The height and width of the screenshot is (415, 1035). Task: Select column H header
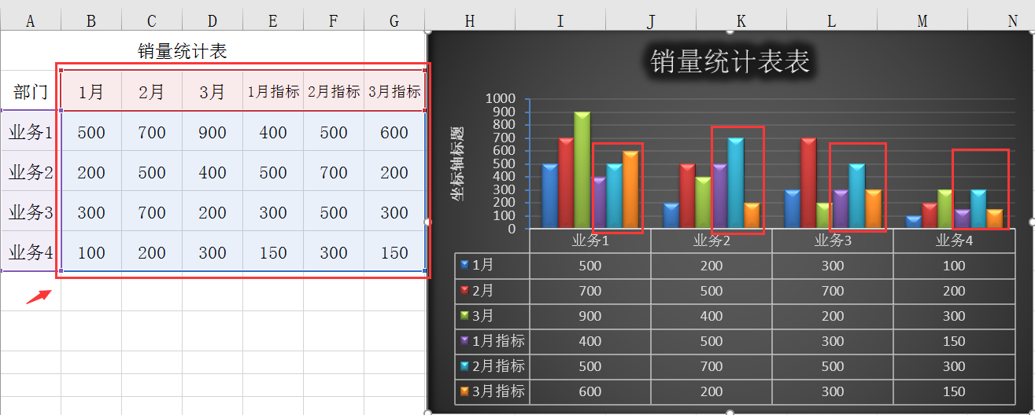(470, 22)
